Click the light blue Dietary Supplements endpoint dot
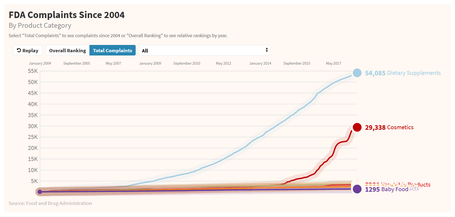 (357, 73)
